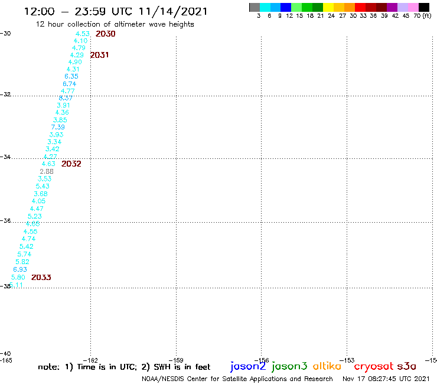Click the note about UTC time and SWH
Image resolution: width=437 pixels, height=384 pixels.
tap(124, 367)
